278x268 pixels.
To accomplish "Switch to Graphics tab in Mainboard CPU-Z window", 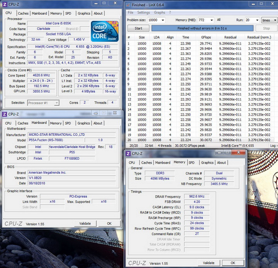I will [83, 123].
